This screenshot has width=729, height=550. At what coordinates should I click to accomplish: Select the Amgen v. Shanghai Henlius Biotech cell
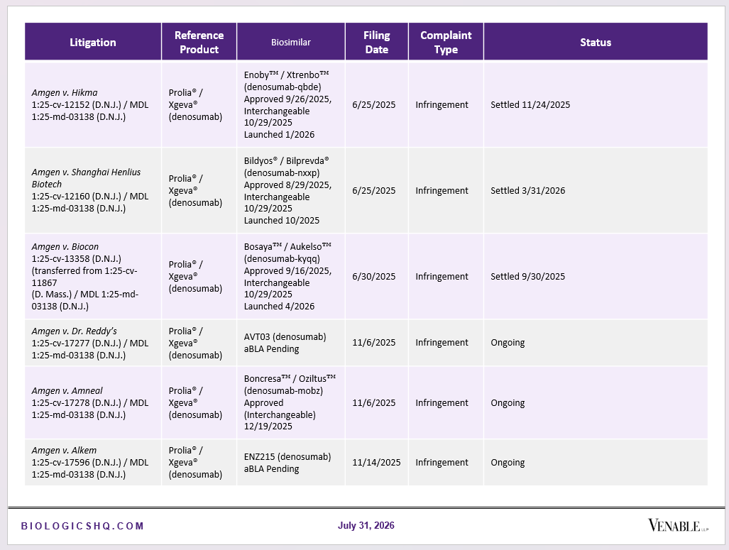(x=93, y=190)
